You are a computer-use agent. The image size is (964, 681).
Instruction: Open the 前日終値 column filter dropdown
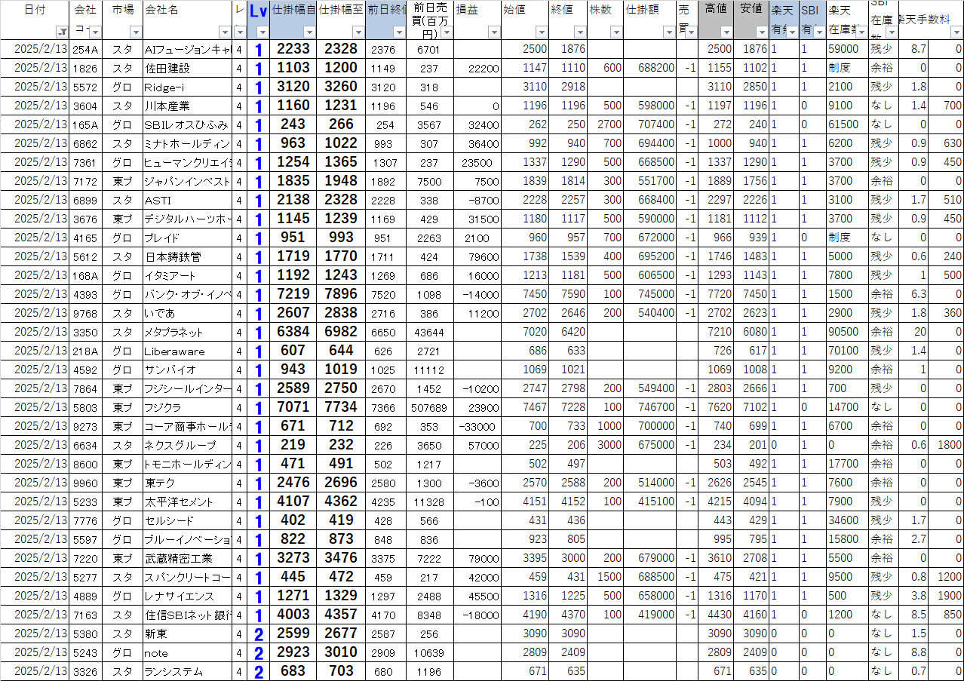(x=400, y=32)
